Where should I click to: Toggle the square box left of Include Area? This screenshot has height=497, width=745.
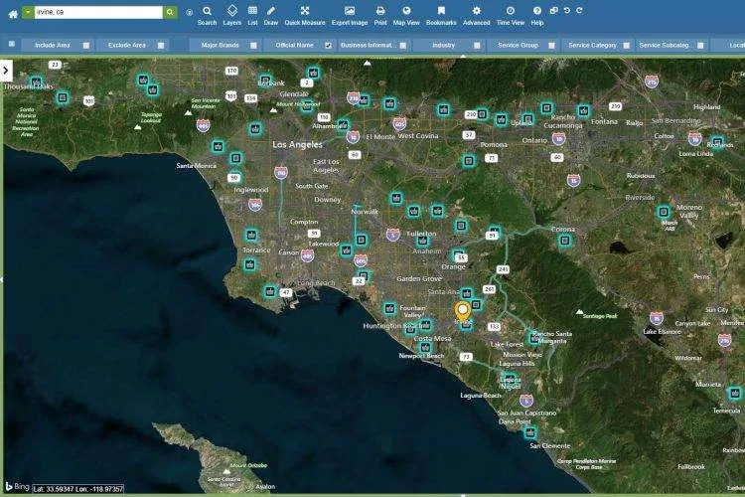point(12,44)
